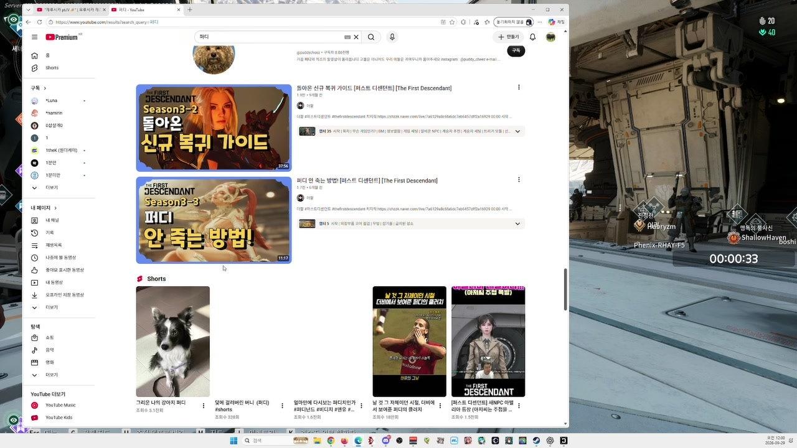The width and height of the screenshot is (797, 448).
Task: Open the Music item under Explore
Action: [59, 350]
